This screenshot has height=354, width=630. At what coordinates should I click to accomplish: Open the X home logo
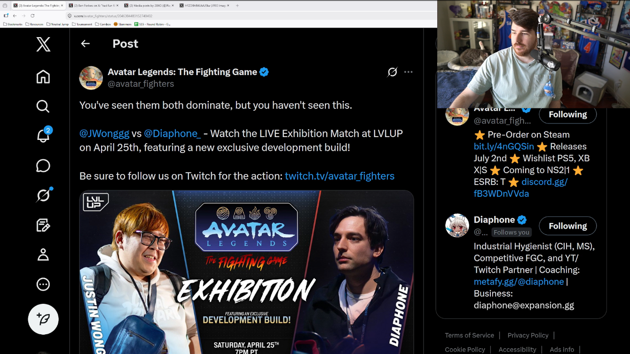coord(43,45)
